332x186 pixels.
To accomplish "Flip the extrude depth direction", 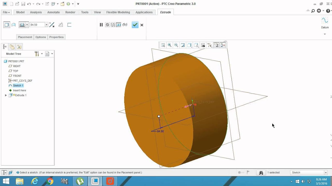I will click(52, 25).
